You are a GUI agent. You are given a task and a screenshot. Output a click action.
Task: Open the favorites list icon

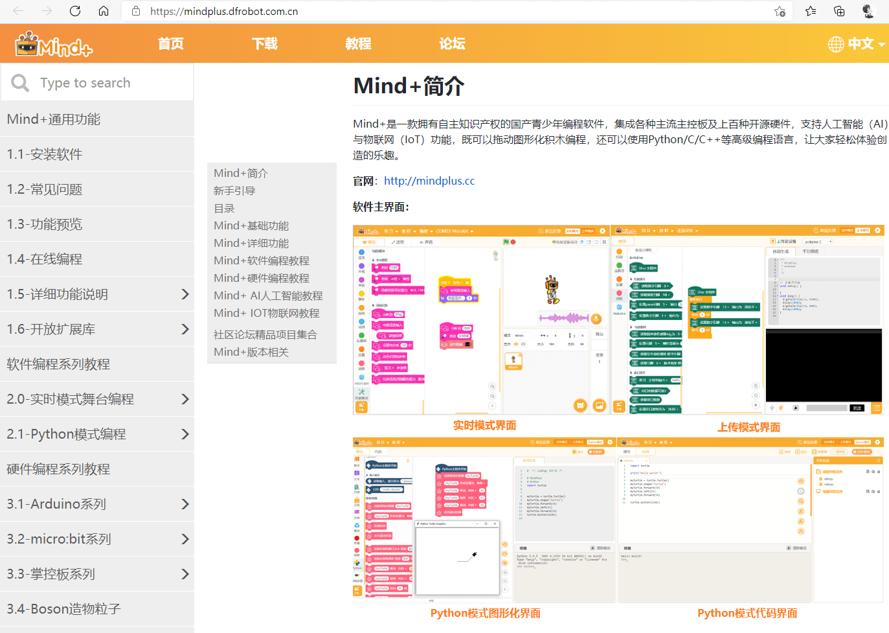pyautogui.click(x=811, y=11)
